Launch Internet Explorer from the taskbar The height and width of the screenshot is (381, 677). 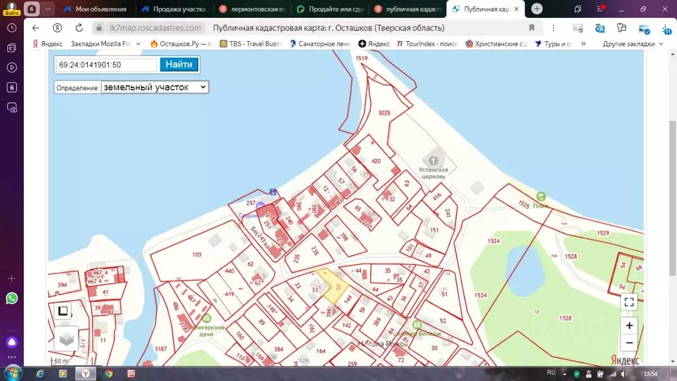(x=40, y=374)
